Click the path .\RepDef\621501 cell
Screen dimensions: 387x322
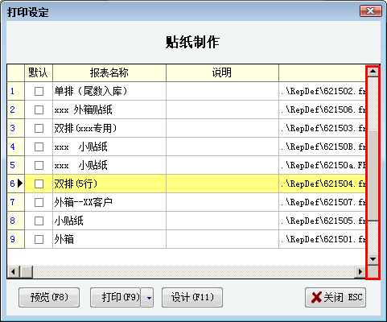(x=323, y=239)
